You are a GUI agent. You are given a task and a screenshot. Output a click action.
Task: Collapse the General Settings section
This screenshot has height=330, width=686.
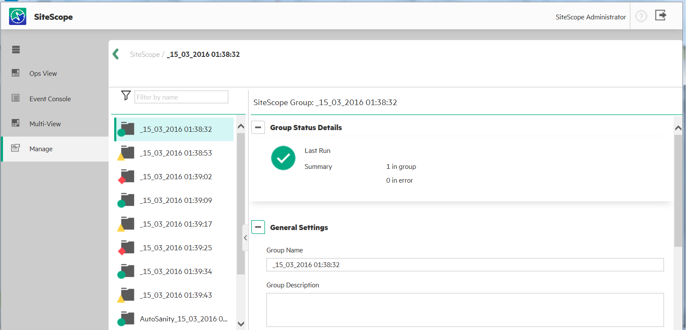[x=258, y=227]
